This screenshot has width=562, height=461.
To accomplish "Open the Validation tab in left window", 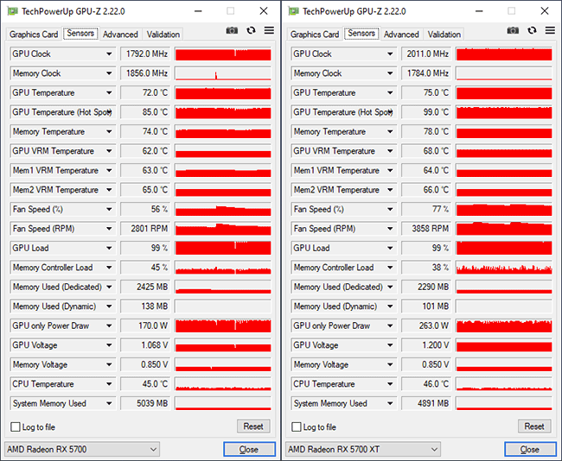I will (163, 35).
